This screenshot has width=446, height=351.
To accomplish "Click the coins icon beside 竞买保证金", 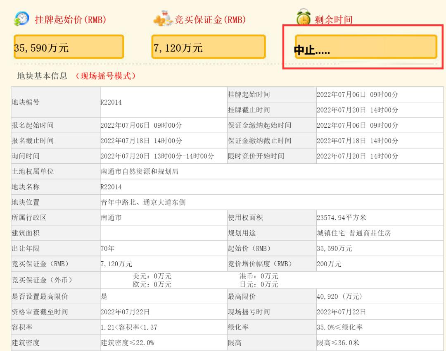I will 163,19.
